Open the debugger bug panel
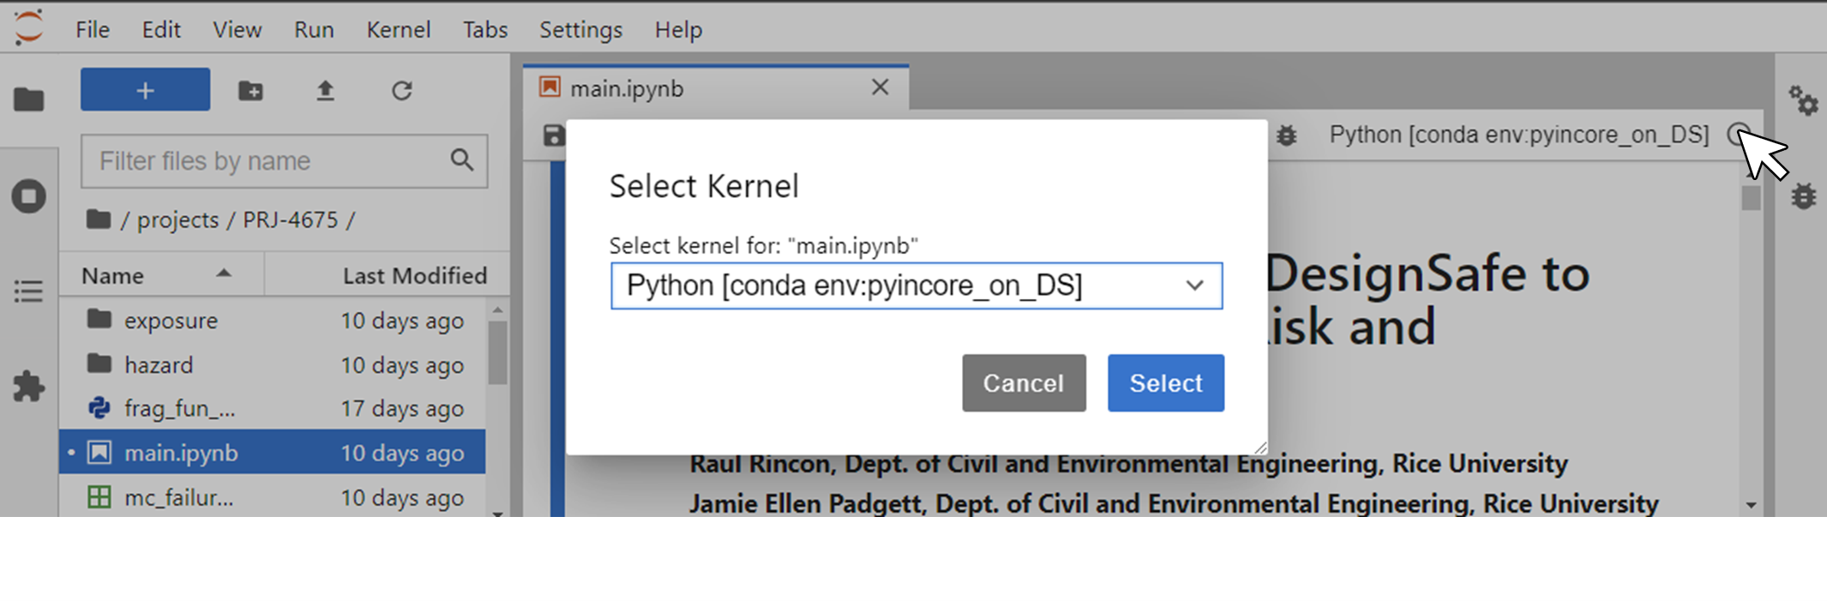1827x601 pixels. click(x=1805, y=195)
